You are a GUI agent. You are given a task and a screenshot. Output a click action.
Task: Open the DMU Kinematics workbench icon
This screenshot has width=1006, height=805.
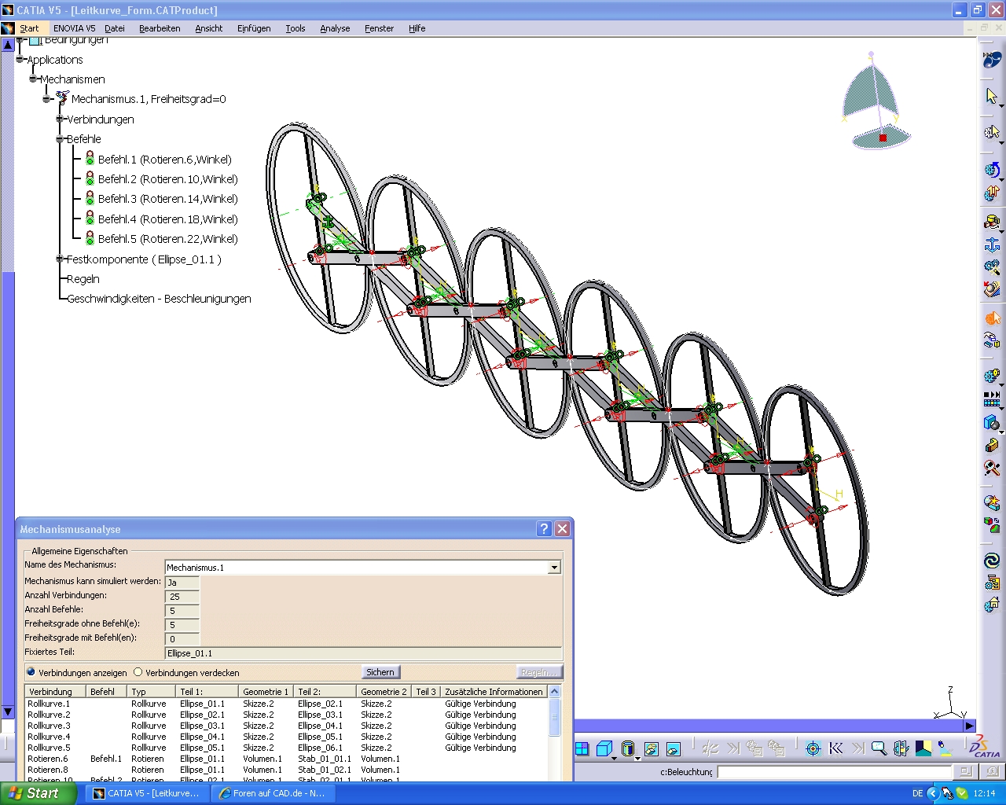[992, 59]
